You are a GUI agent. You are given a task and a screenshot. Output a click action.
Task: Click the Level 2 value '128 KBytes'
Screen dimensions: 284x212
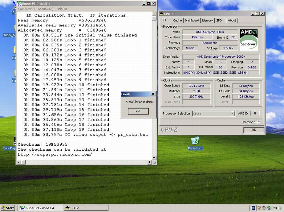[x=246, y=97]
